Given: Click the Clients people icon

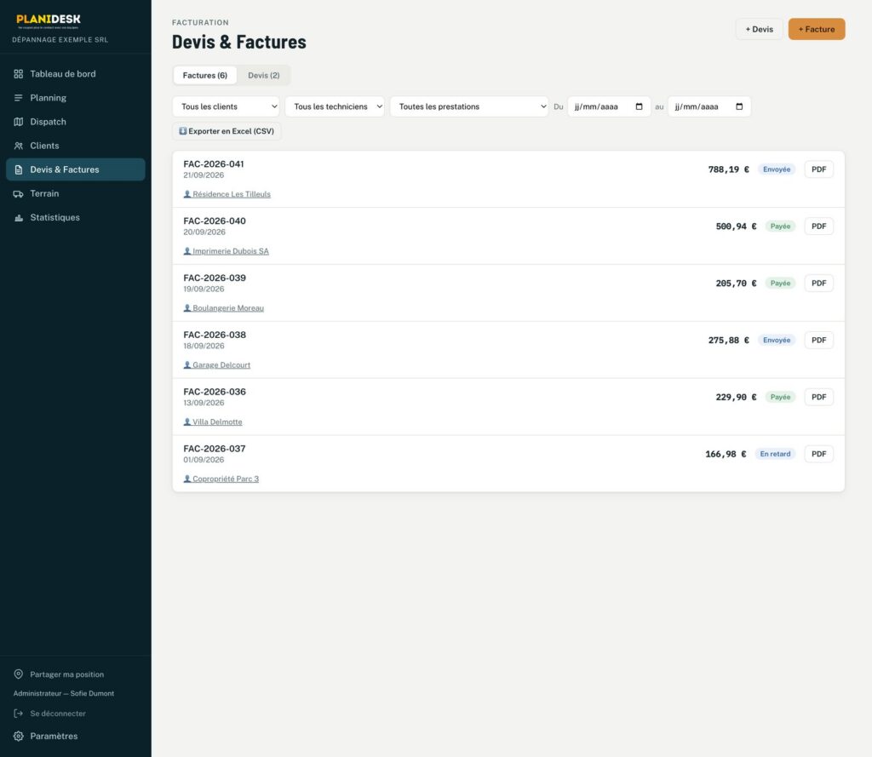Looking at the screenshot, I should pyautogui.click(x=19, y=146).
